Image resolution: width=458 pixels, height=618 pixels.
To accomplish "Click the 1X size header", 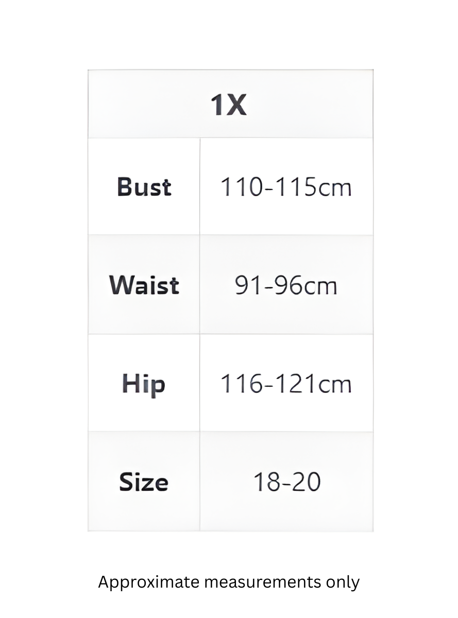I will pyautogui.click(x=229, y=105).
